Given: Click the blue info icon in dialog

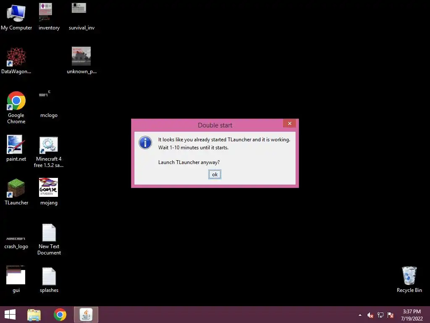Looking at the screenshot, I should [145, 143].
